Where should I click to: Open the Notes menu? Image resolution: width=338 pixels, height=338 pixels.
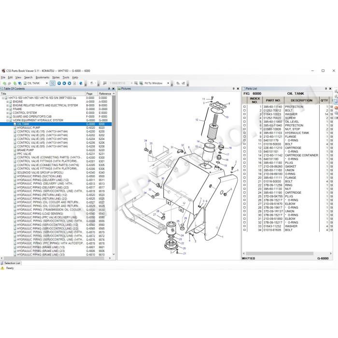pos(56,78)
